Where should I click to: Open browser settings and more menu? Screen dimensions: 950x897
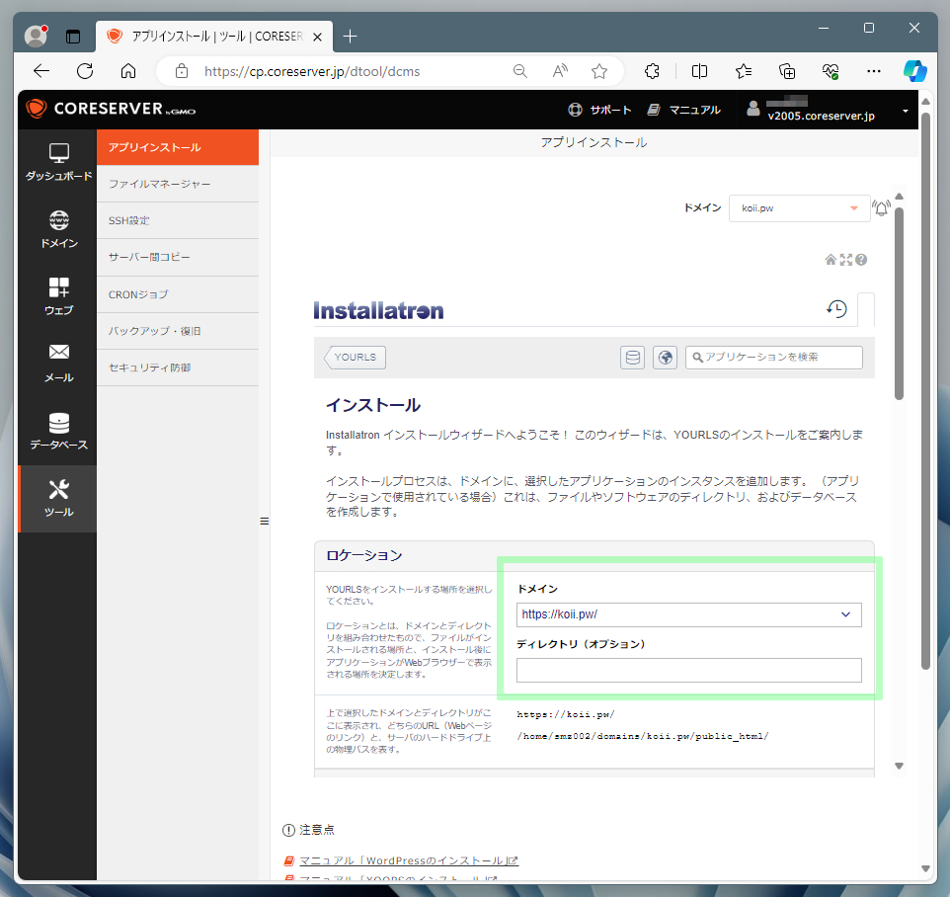tap(874, 71)
